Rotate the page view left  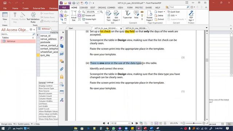88,15
